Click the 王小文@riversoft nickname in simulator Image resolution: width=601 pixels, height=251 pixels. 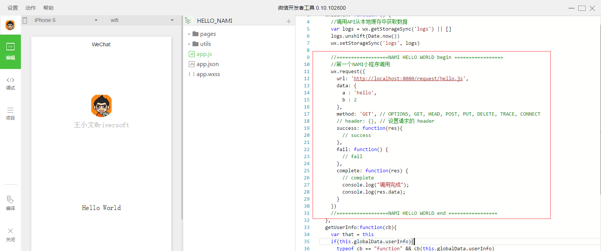(101, 125)
